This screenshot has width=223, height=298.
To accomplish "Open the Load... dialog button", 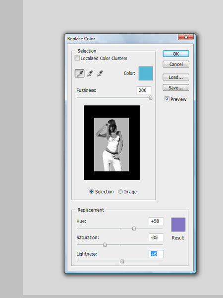I will tap(176, 77).
